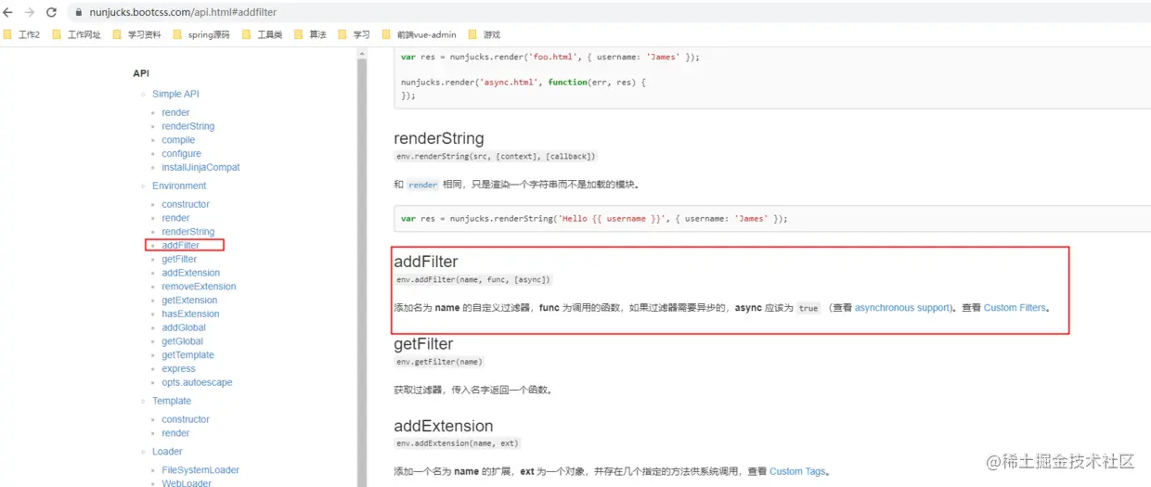This screenshot has width=1151, height=487.
Task: Click the getFilter section heading
Action: (x=423, y=344)
